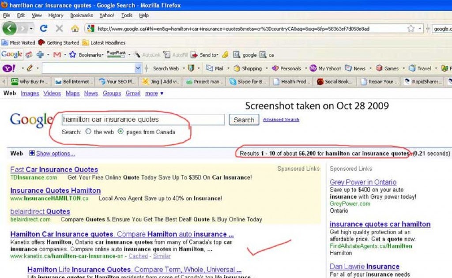Click the green Back navigation arrow

pyautogui.click(x=9, y=29)
